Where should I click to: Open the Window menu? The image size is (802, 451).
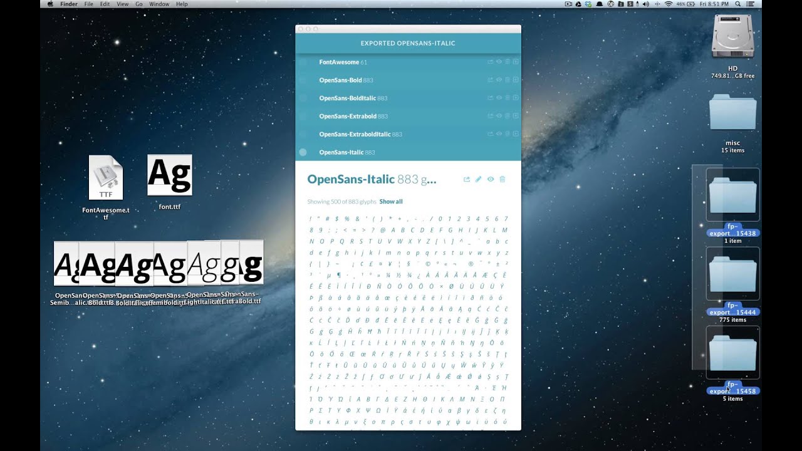point(159,4)
